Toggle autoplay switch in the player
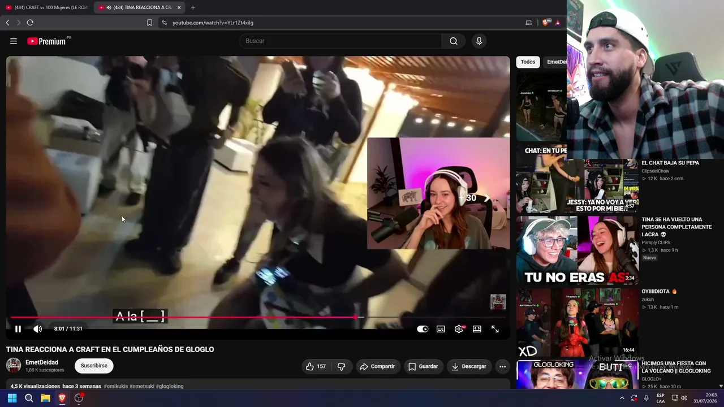The width and height of the screenshot is (724, 407). coord(423,329)
